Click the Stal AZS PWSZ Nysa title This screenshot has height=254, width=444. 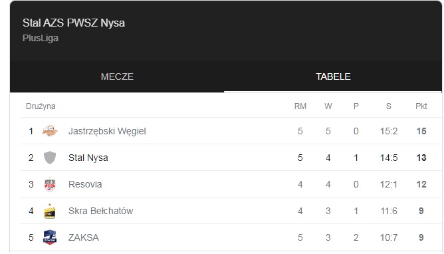coord(74,23)
